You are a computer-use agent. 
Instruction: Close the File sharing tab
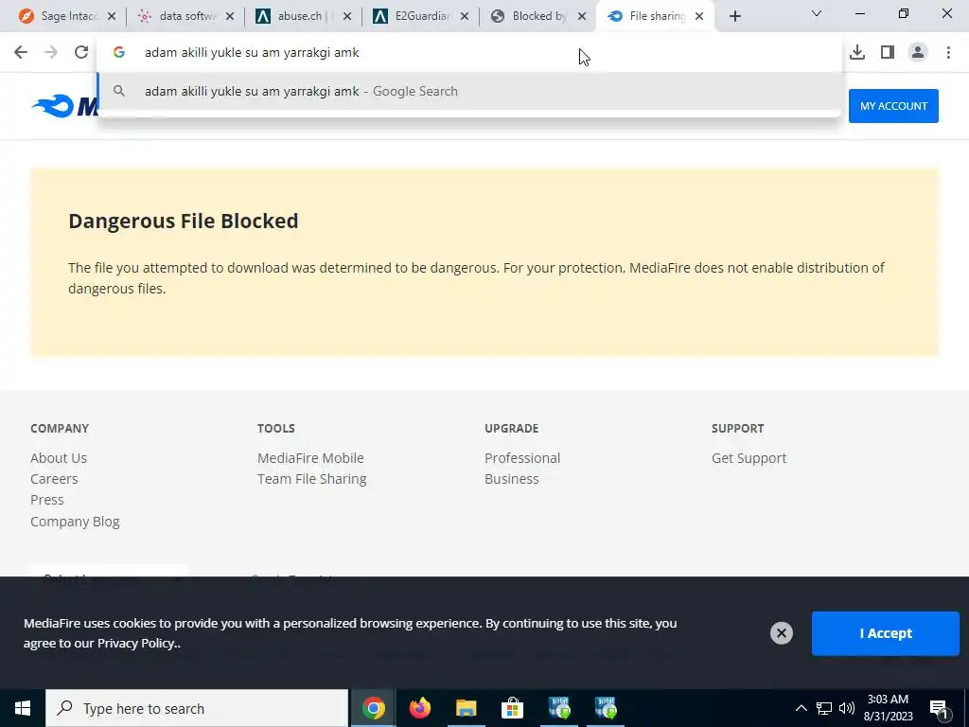699,17
